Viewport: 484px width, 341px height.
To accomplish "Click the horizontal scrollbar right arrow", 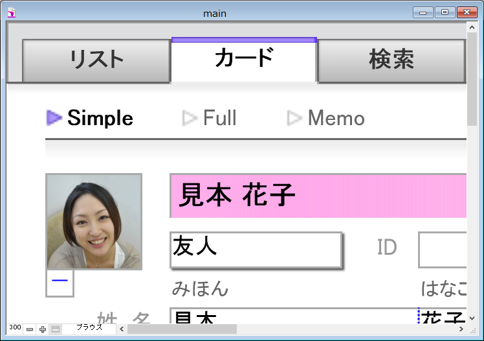I will 461,329.
